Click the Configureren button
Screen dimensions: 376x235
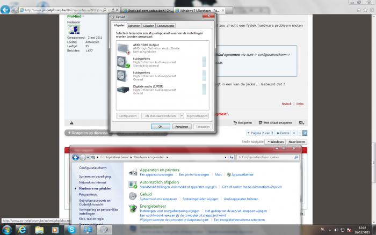[x=127, y=116]
